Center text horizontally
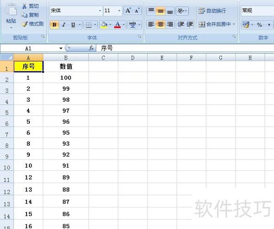This screenshot has width=274, height=229. tap(161, 24)
